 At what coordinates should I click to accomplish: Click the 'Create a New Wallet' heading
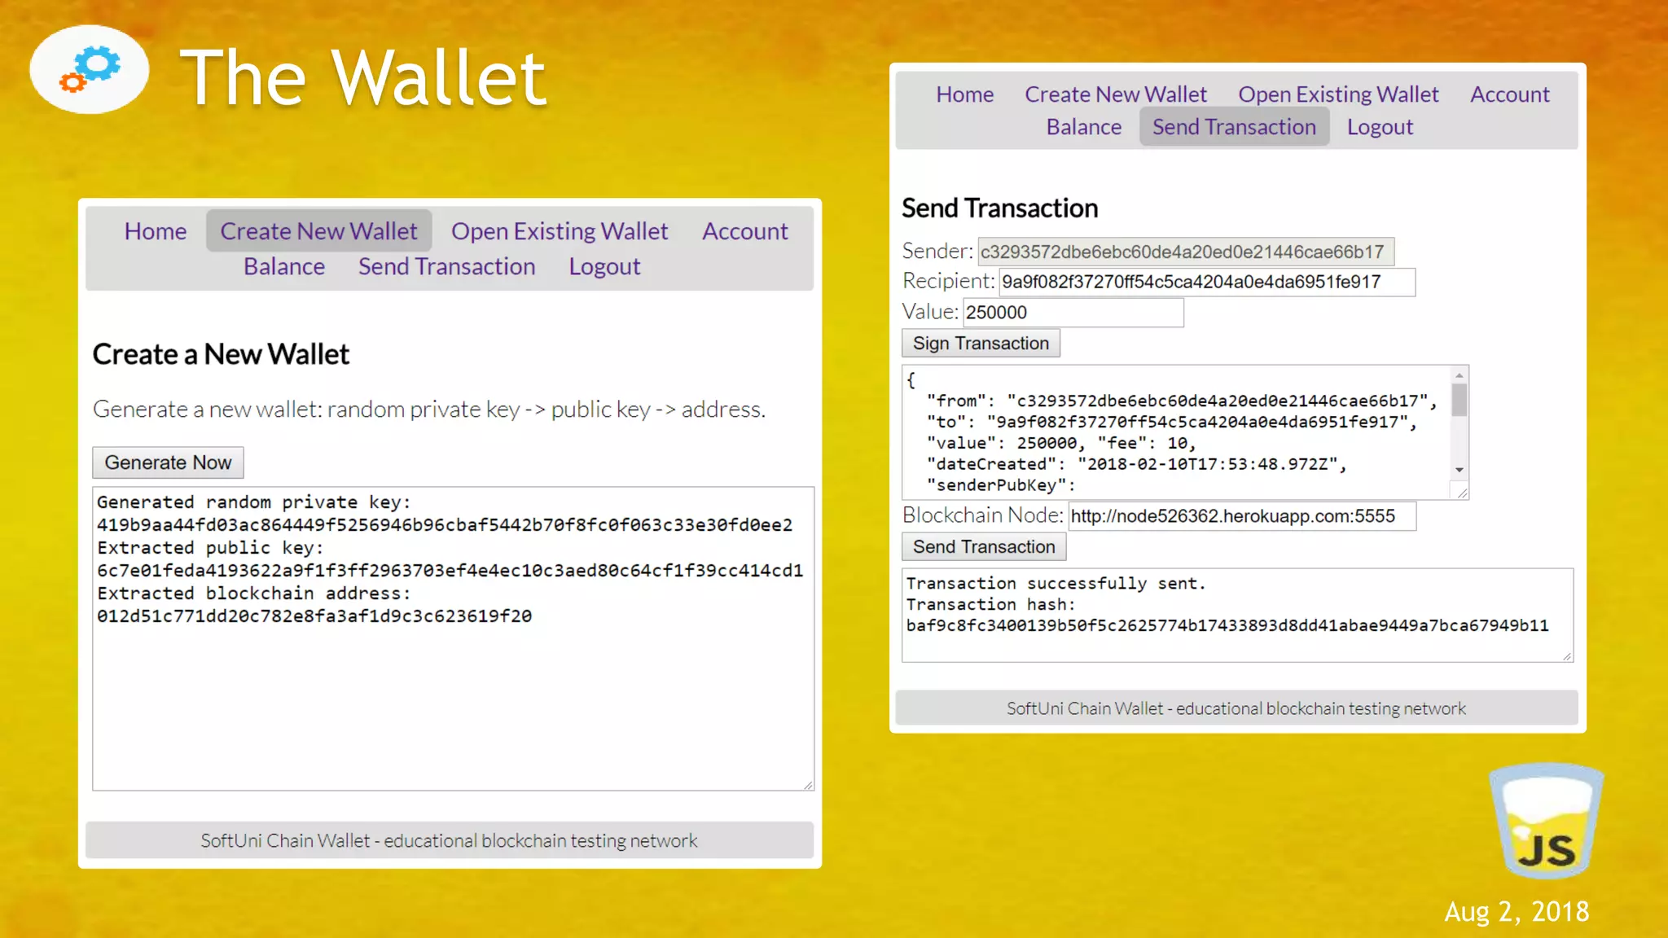221,354
